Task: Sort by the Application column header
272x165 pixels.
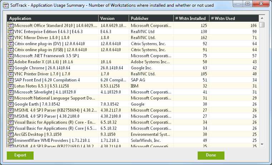Action: click(53, 18)
